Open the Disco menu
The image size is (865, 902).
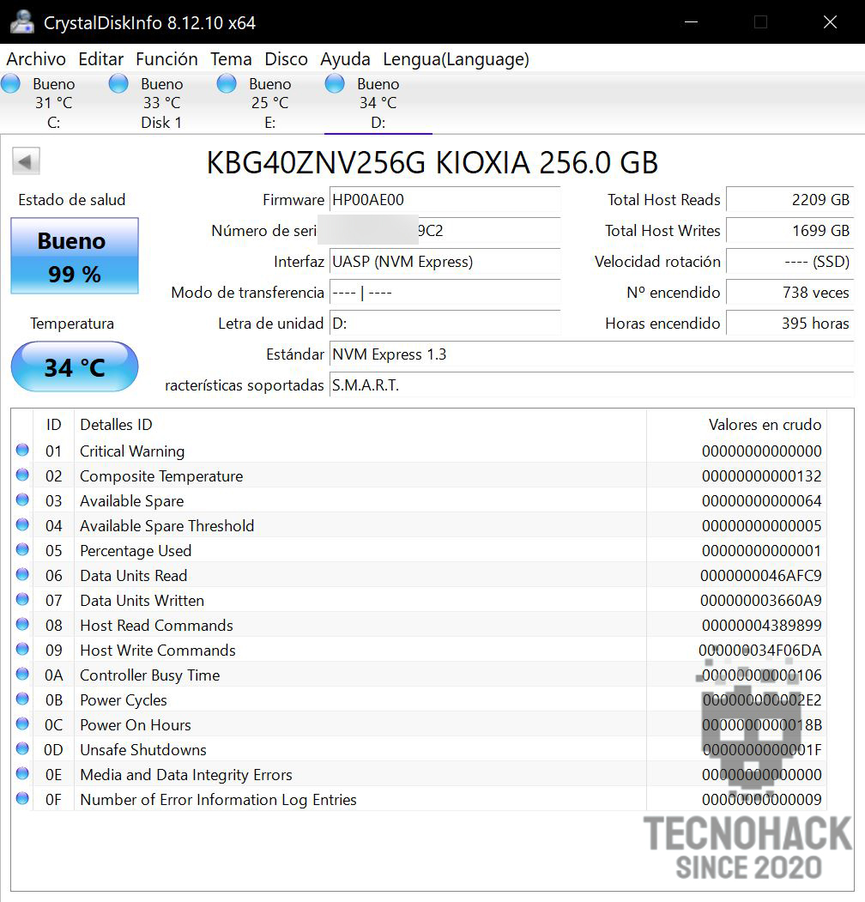coord(286,59)
